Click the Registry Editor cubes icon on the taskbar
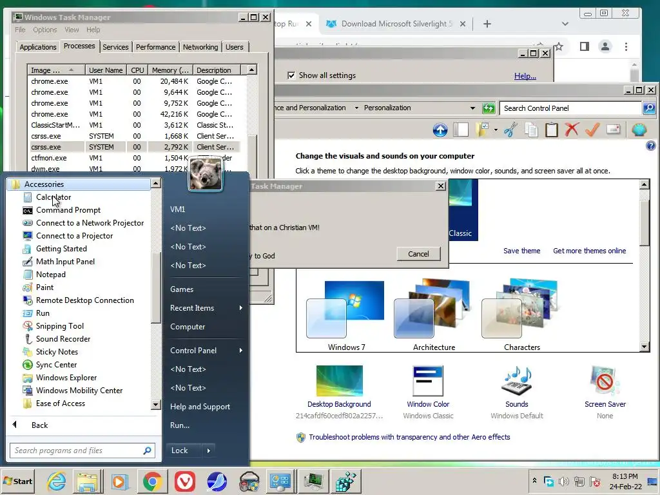Screen dimensions: 660x495 tap(346, 481)
